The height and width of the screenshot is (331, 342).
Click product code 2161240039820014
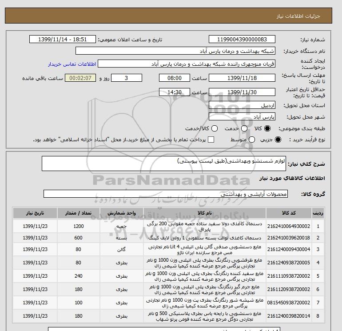click(x=289, y=316)
